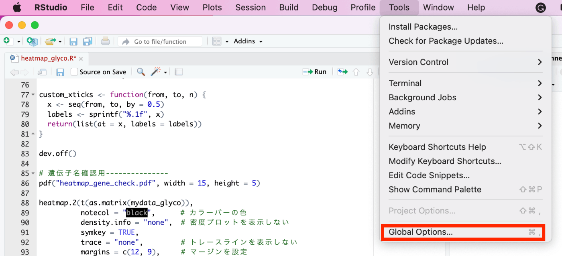This screenshot has width=562, height=256.
Task: Save current document from main toolbar
Action: [73, 41]
